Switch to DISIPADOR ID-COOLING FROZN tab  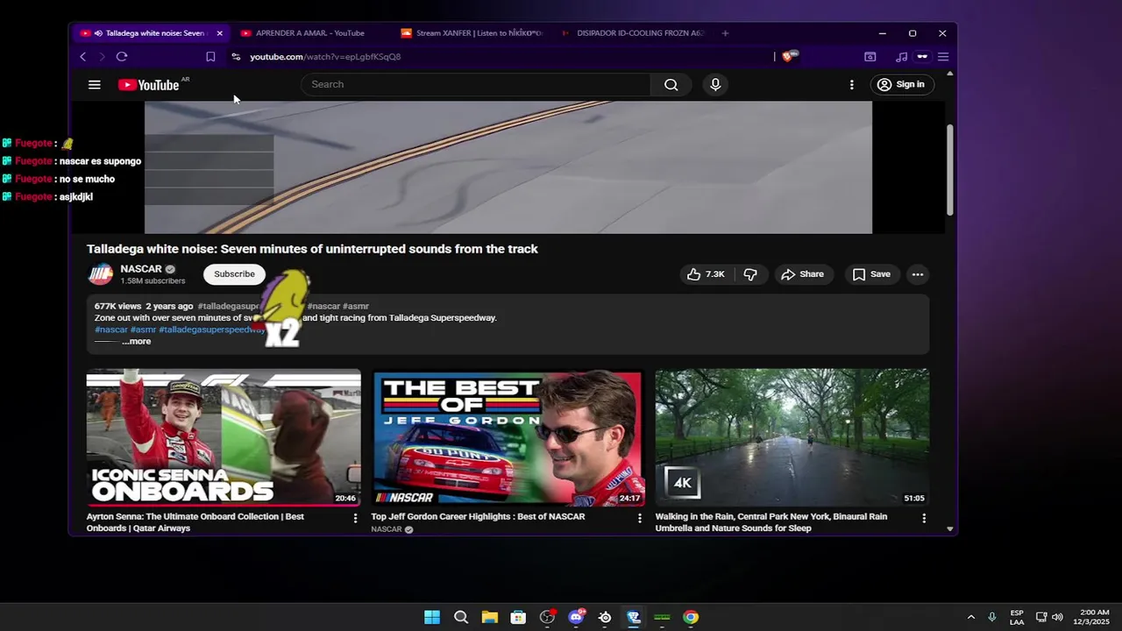(x=633, y=33)
